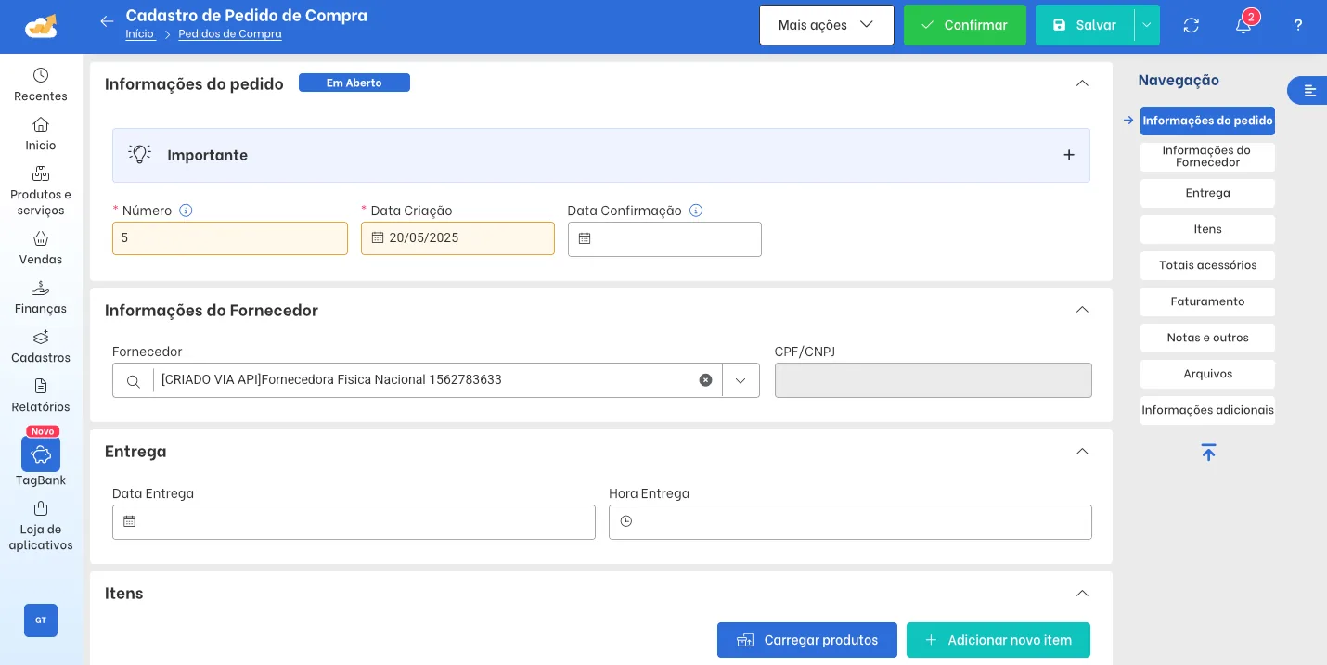The width and height of the screenshot is (1327, 665).
Task: Open Recentes in the sidebar
Action: click(x=41, y=84)
